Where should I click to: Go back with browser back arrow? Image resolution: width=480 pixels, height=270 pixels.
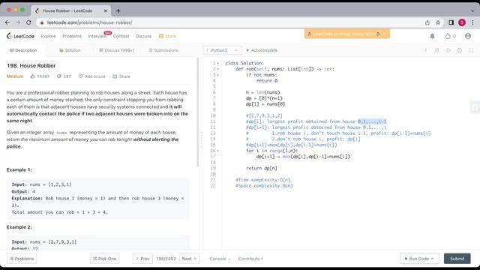pyautogui.click(x=7, y=22)
